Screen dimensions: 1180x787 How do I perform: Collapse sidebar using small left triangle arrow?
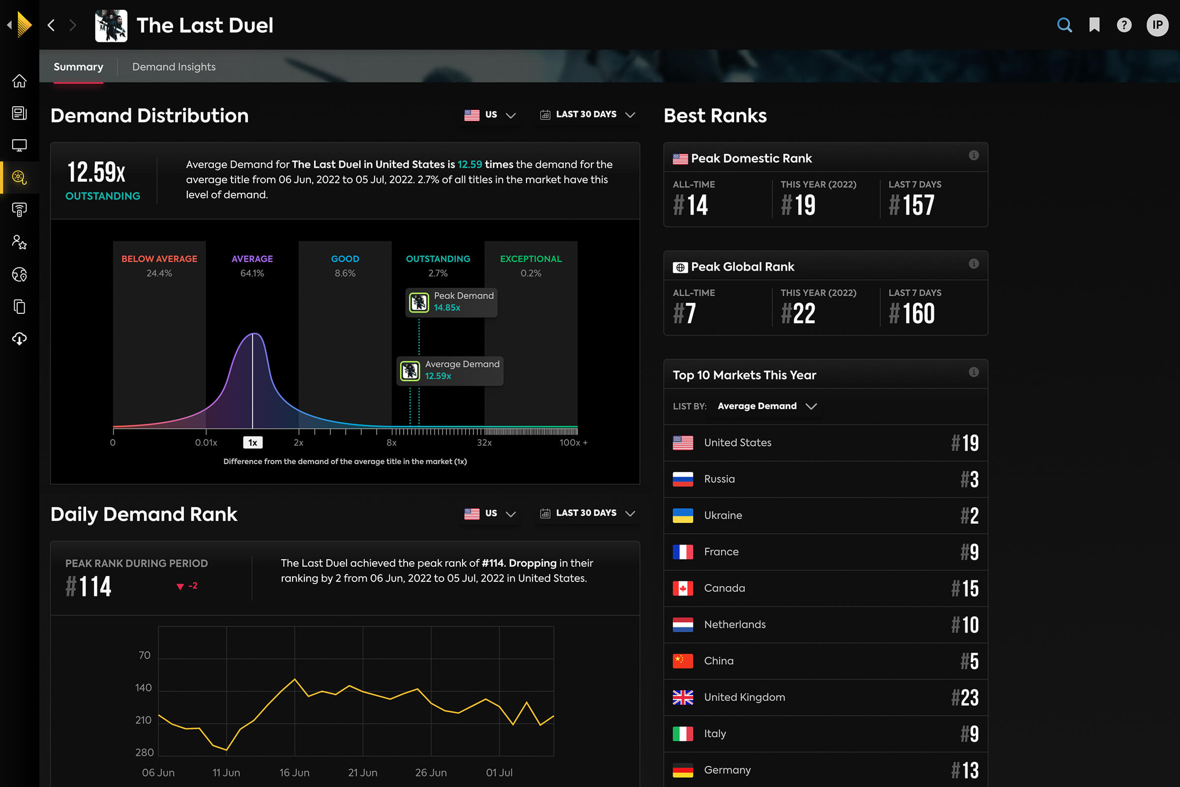pyautogui.click(x=9, y=25)
